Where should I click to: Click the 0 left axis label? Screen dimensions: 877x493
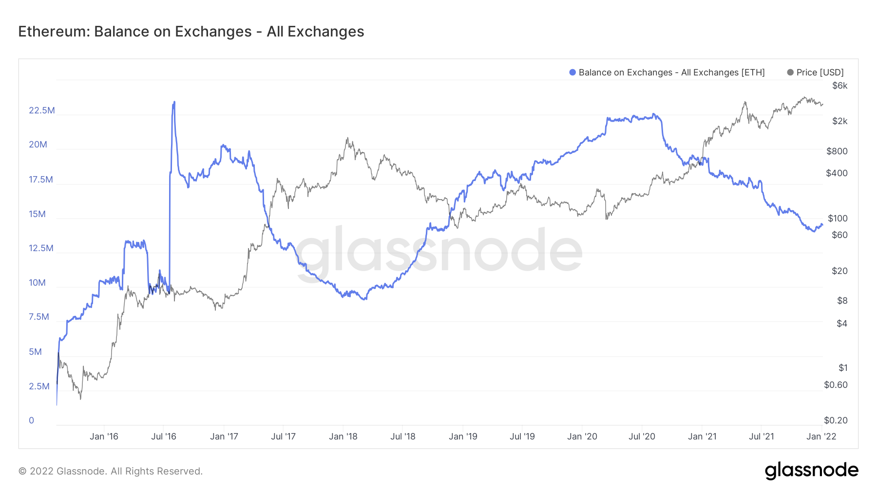32,420
